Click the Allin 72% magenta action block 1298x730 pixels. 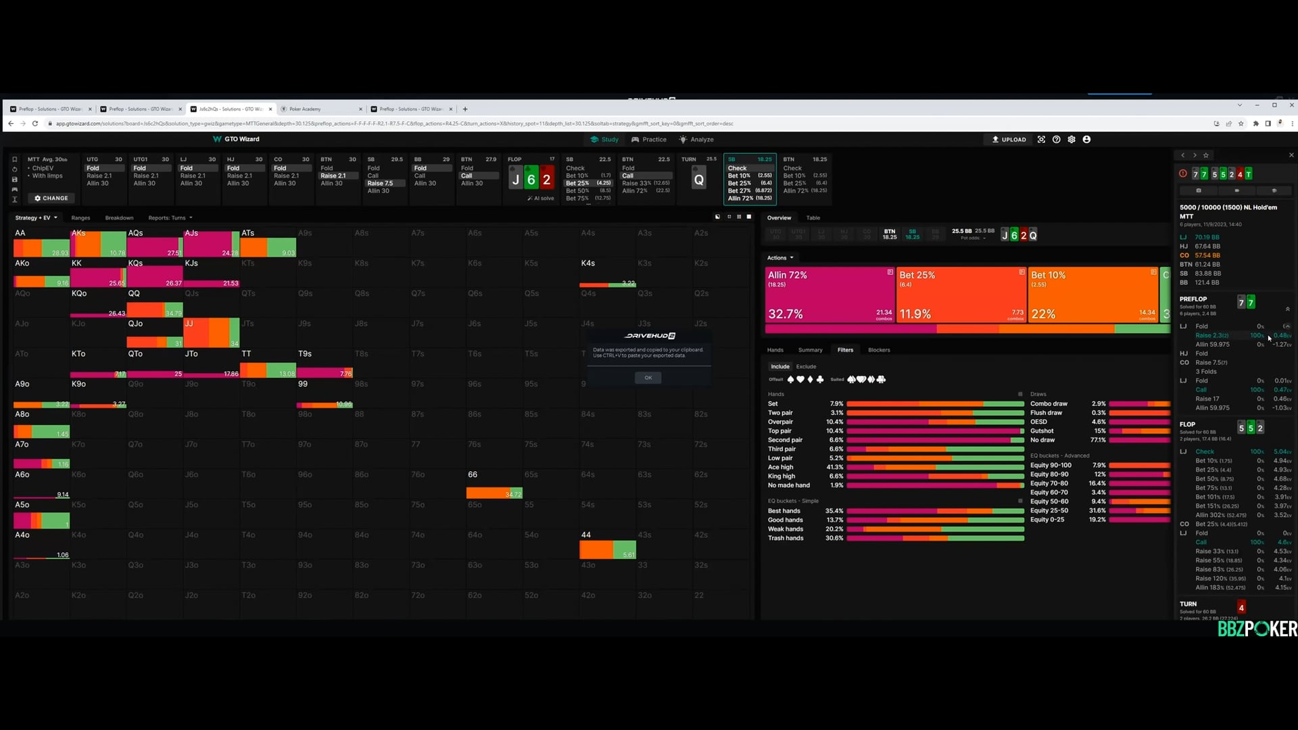pyautogui.click(x=830, y=295)
